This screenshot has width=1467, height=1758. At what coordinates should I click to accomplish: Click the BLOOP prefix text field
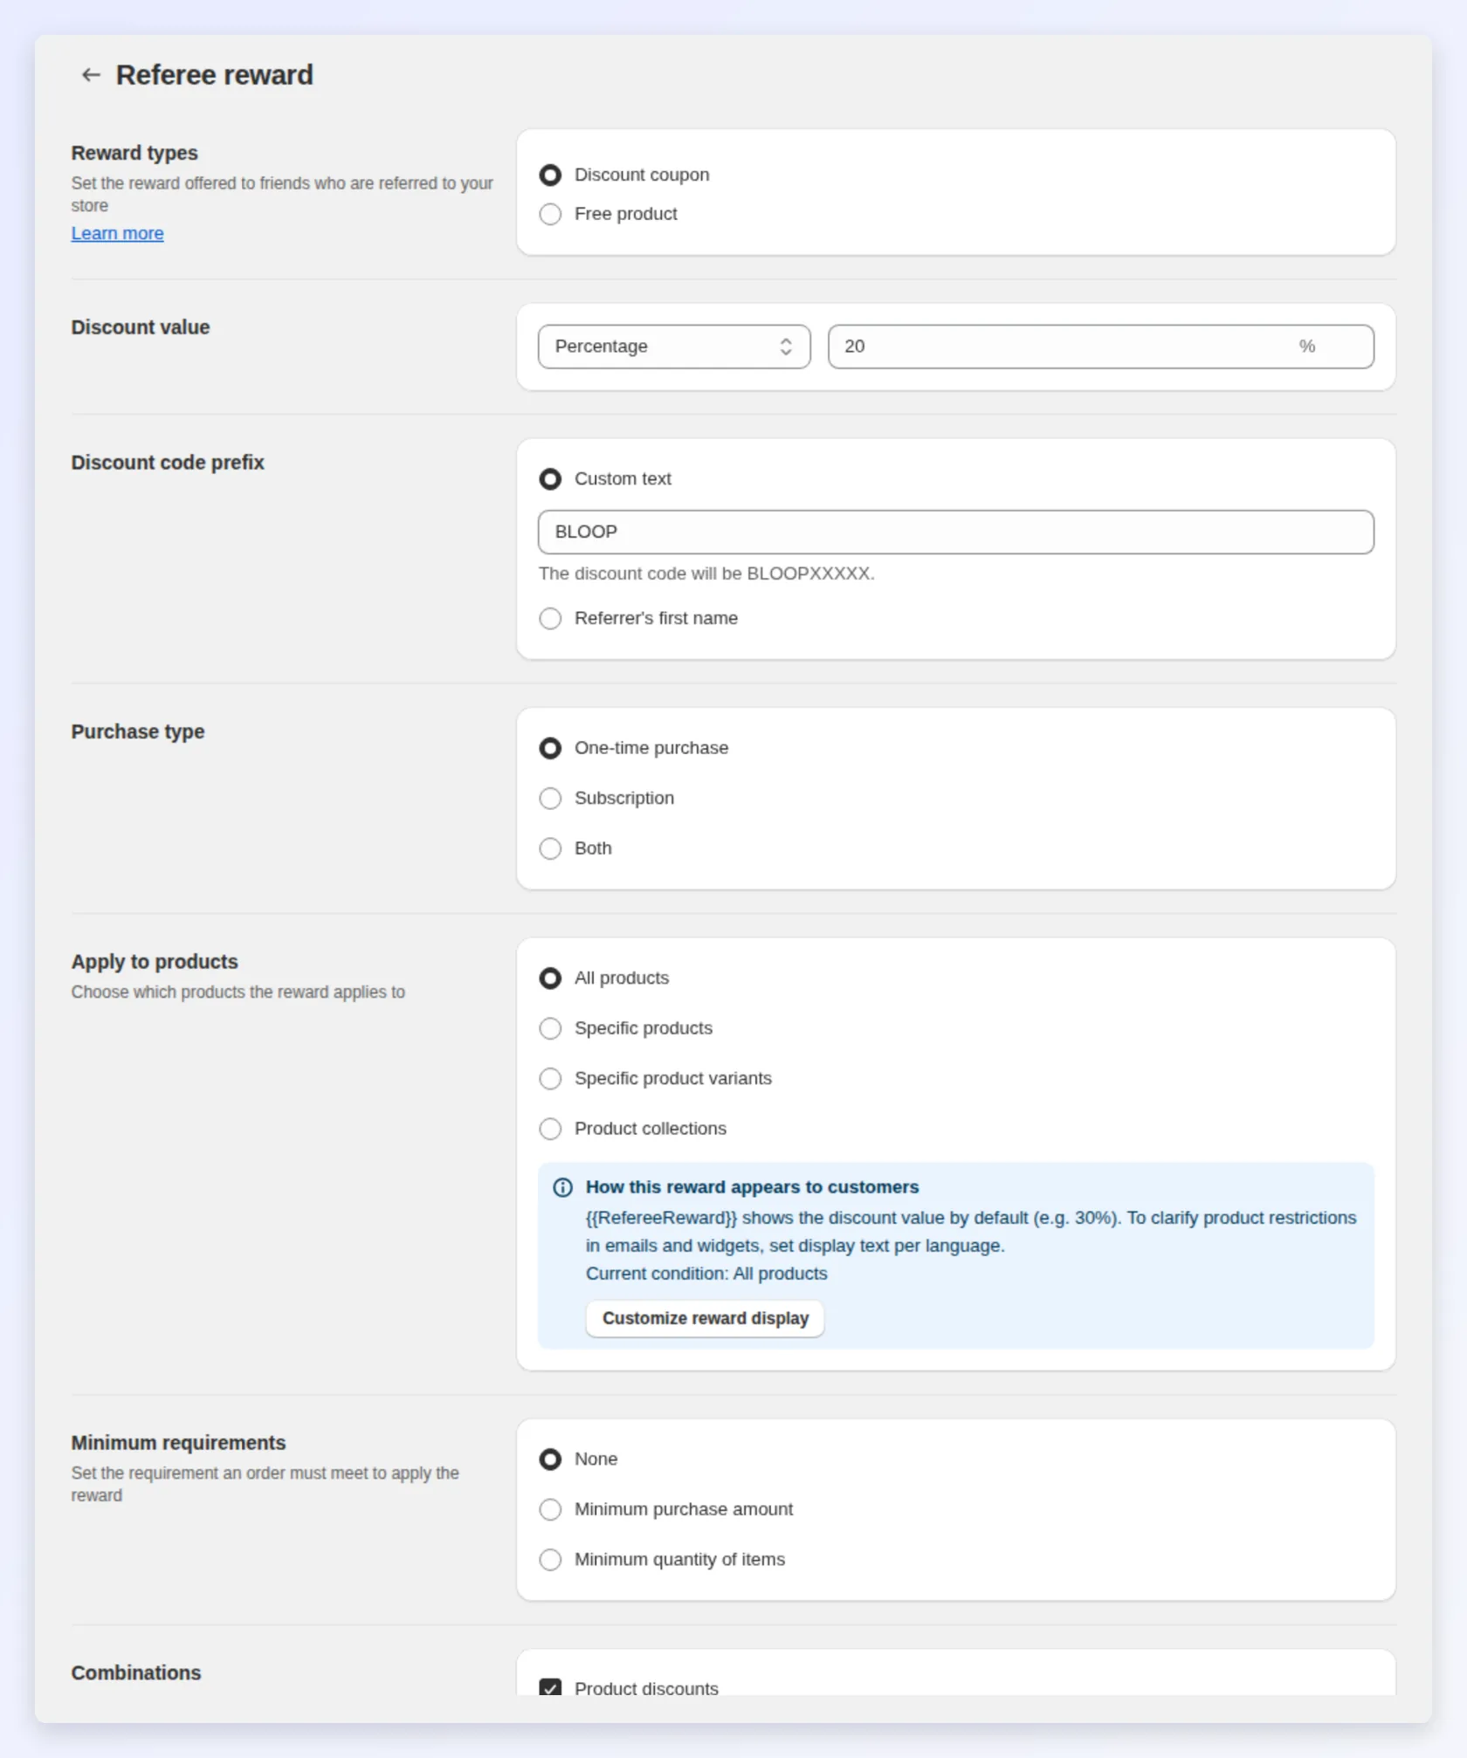tap(955, 532)
